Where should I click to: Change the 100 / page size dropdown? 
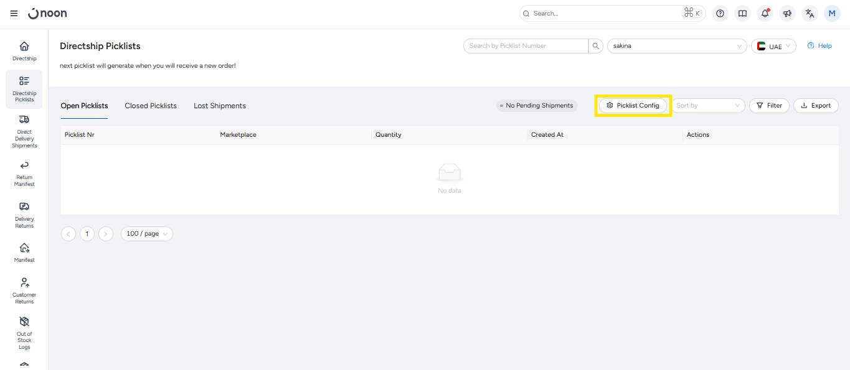[x=146, y=234]
